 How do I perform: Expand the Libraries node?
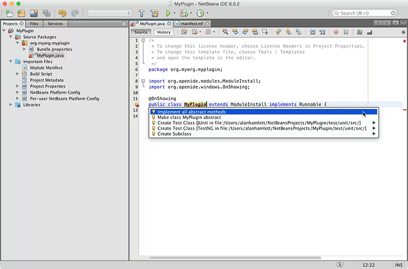[x=11, y=105]
